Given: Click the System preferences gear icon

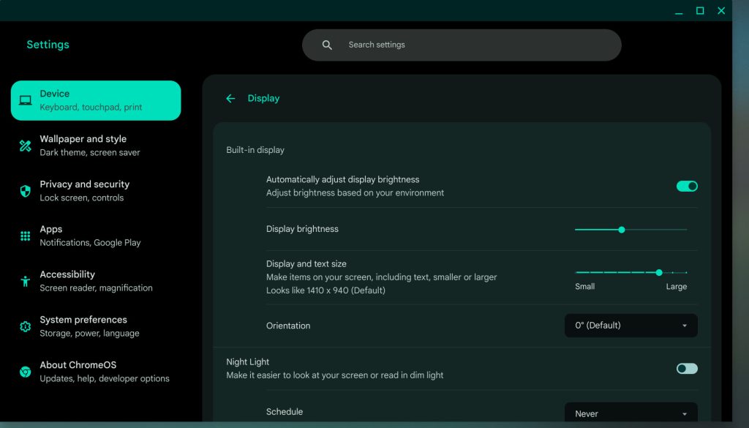Looking at the screenshot, I should (x=26, y=326).
